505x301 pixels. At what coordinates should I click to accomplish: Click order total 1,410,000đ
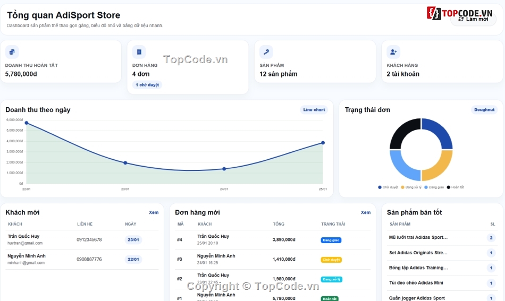click(x=284, y=259)
